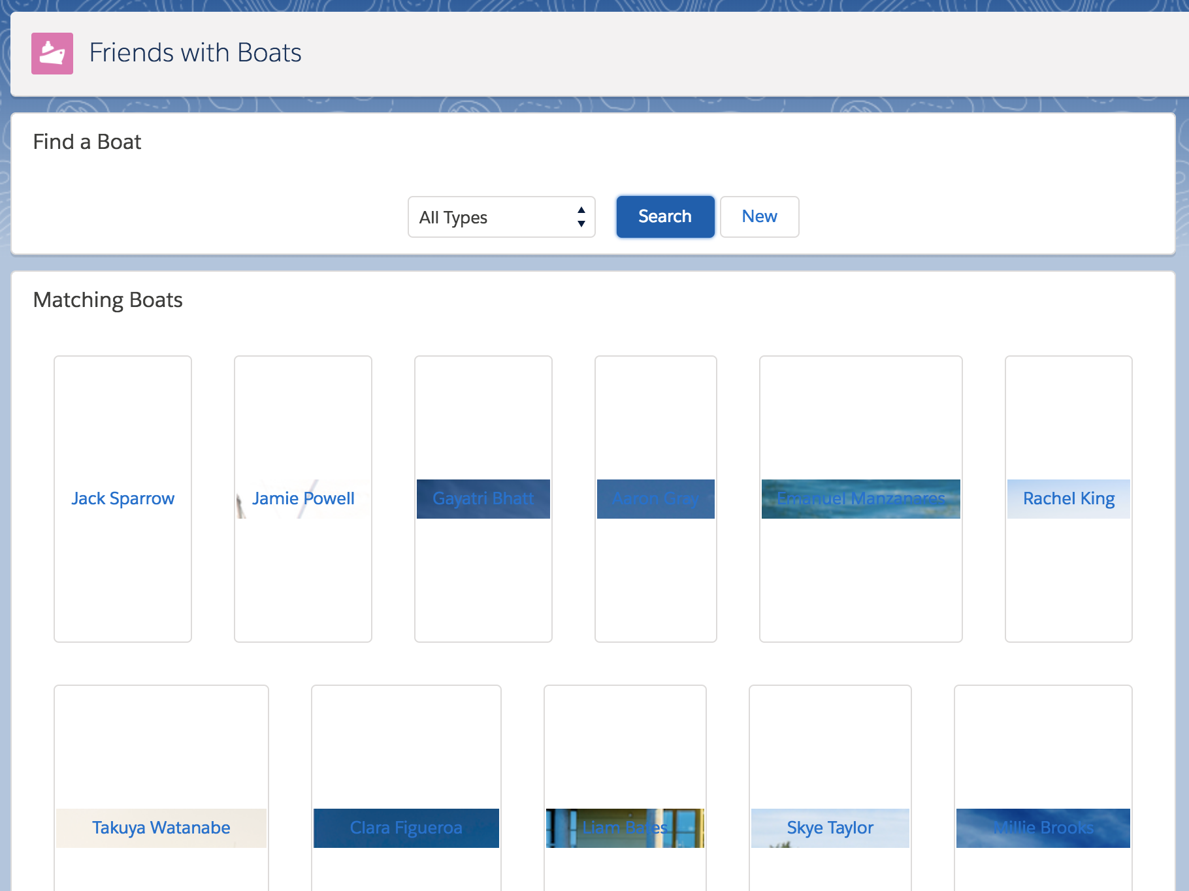
Task: Select the Jamie Powell boat tile
Action: (303, 499)
